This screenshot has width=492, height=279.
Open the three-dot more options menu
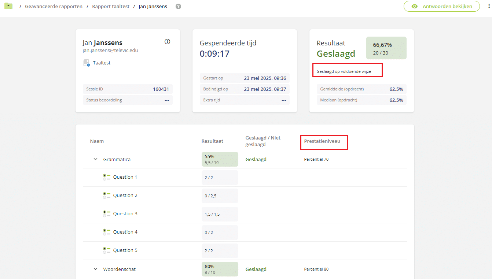tap(489, 7)
